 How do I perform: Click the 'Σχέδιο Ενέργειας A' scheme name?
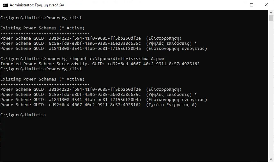171,105
